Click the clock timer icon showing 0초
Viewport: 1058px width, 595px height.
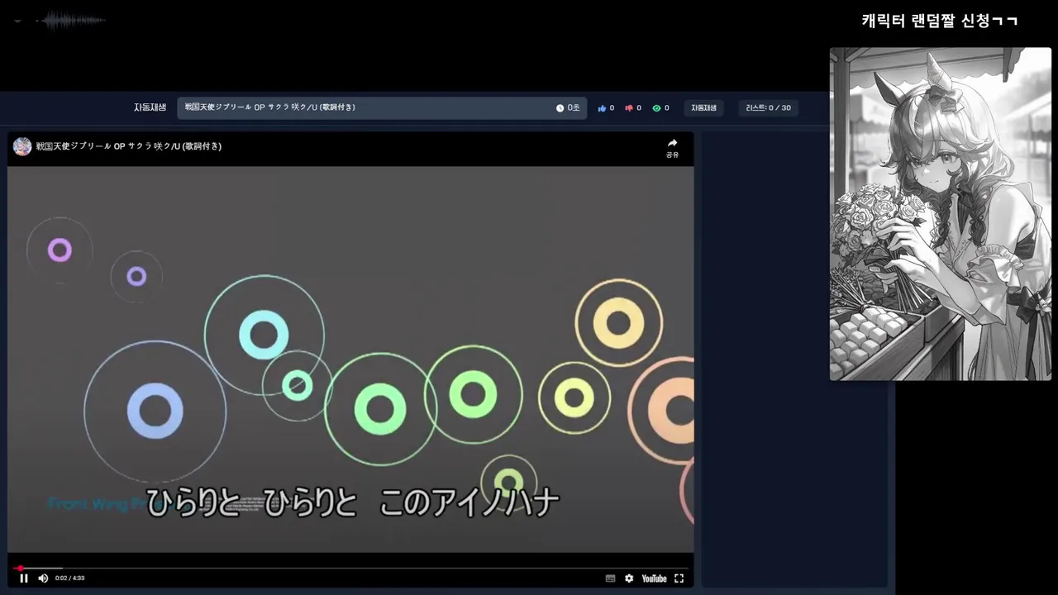[x=560, y=108]
